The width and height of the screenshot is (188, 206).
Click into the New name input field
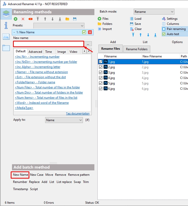(x=48, y=44)
